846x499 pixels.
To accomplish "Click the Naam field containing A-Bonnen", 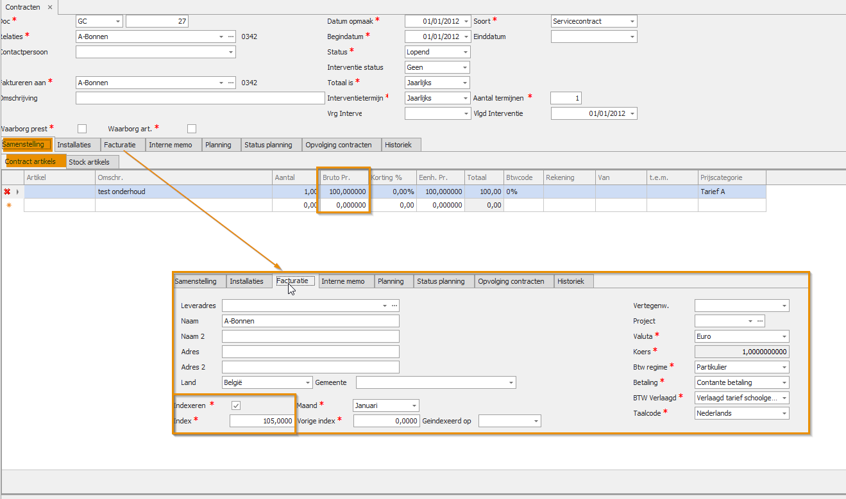I will pyautogui.click(x=310, y=321).
